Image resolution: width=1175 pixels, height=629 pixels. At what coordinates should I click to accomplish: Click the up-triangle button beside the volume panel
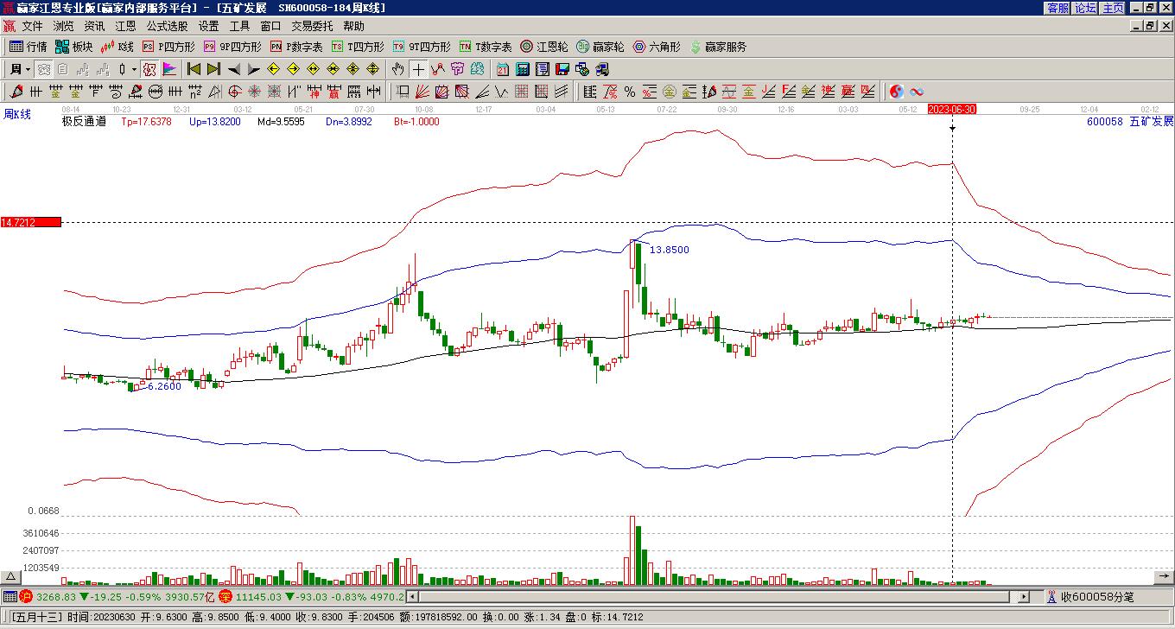(x=10, y=577)
